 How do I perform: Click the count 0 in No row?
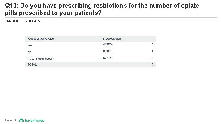click(x=153, y=51)
